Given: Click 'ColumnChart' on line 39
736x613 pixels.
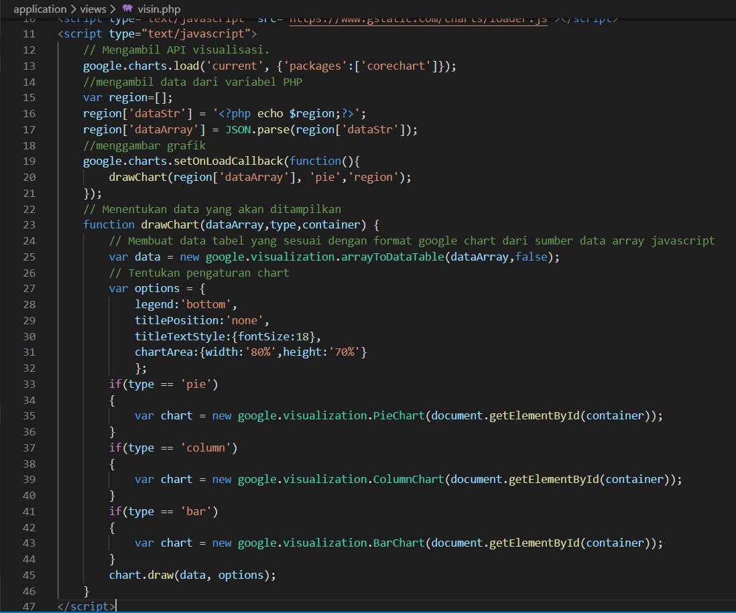Looking at the screenshot, I should 408,479.
